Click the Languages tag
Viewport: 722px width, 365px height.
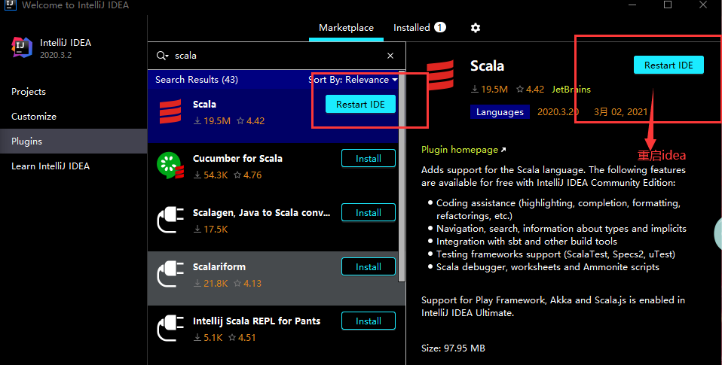click(500, 112)
